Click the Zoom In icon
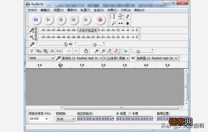This screenshot has height=132, width=208. click(x=97, y=51)
